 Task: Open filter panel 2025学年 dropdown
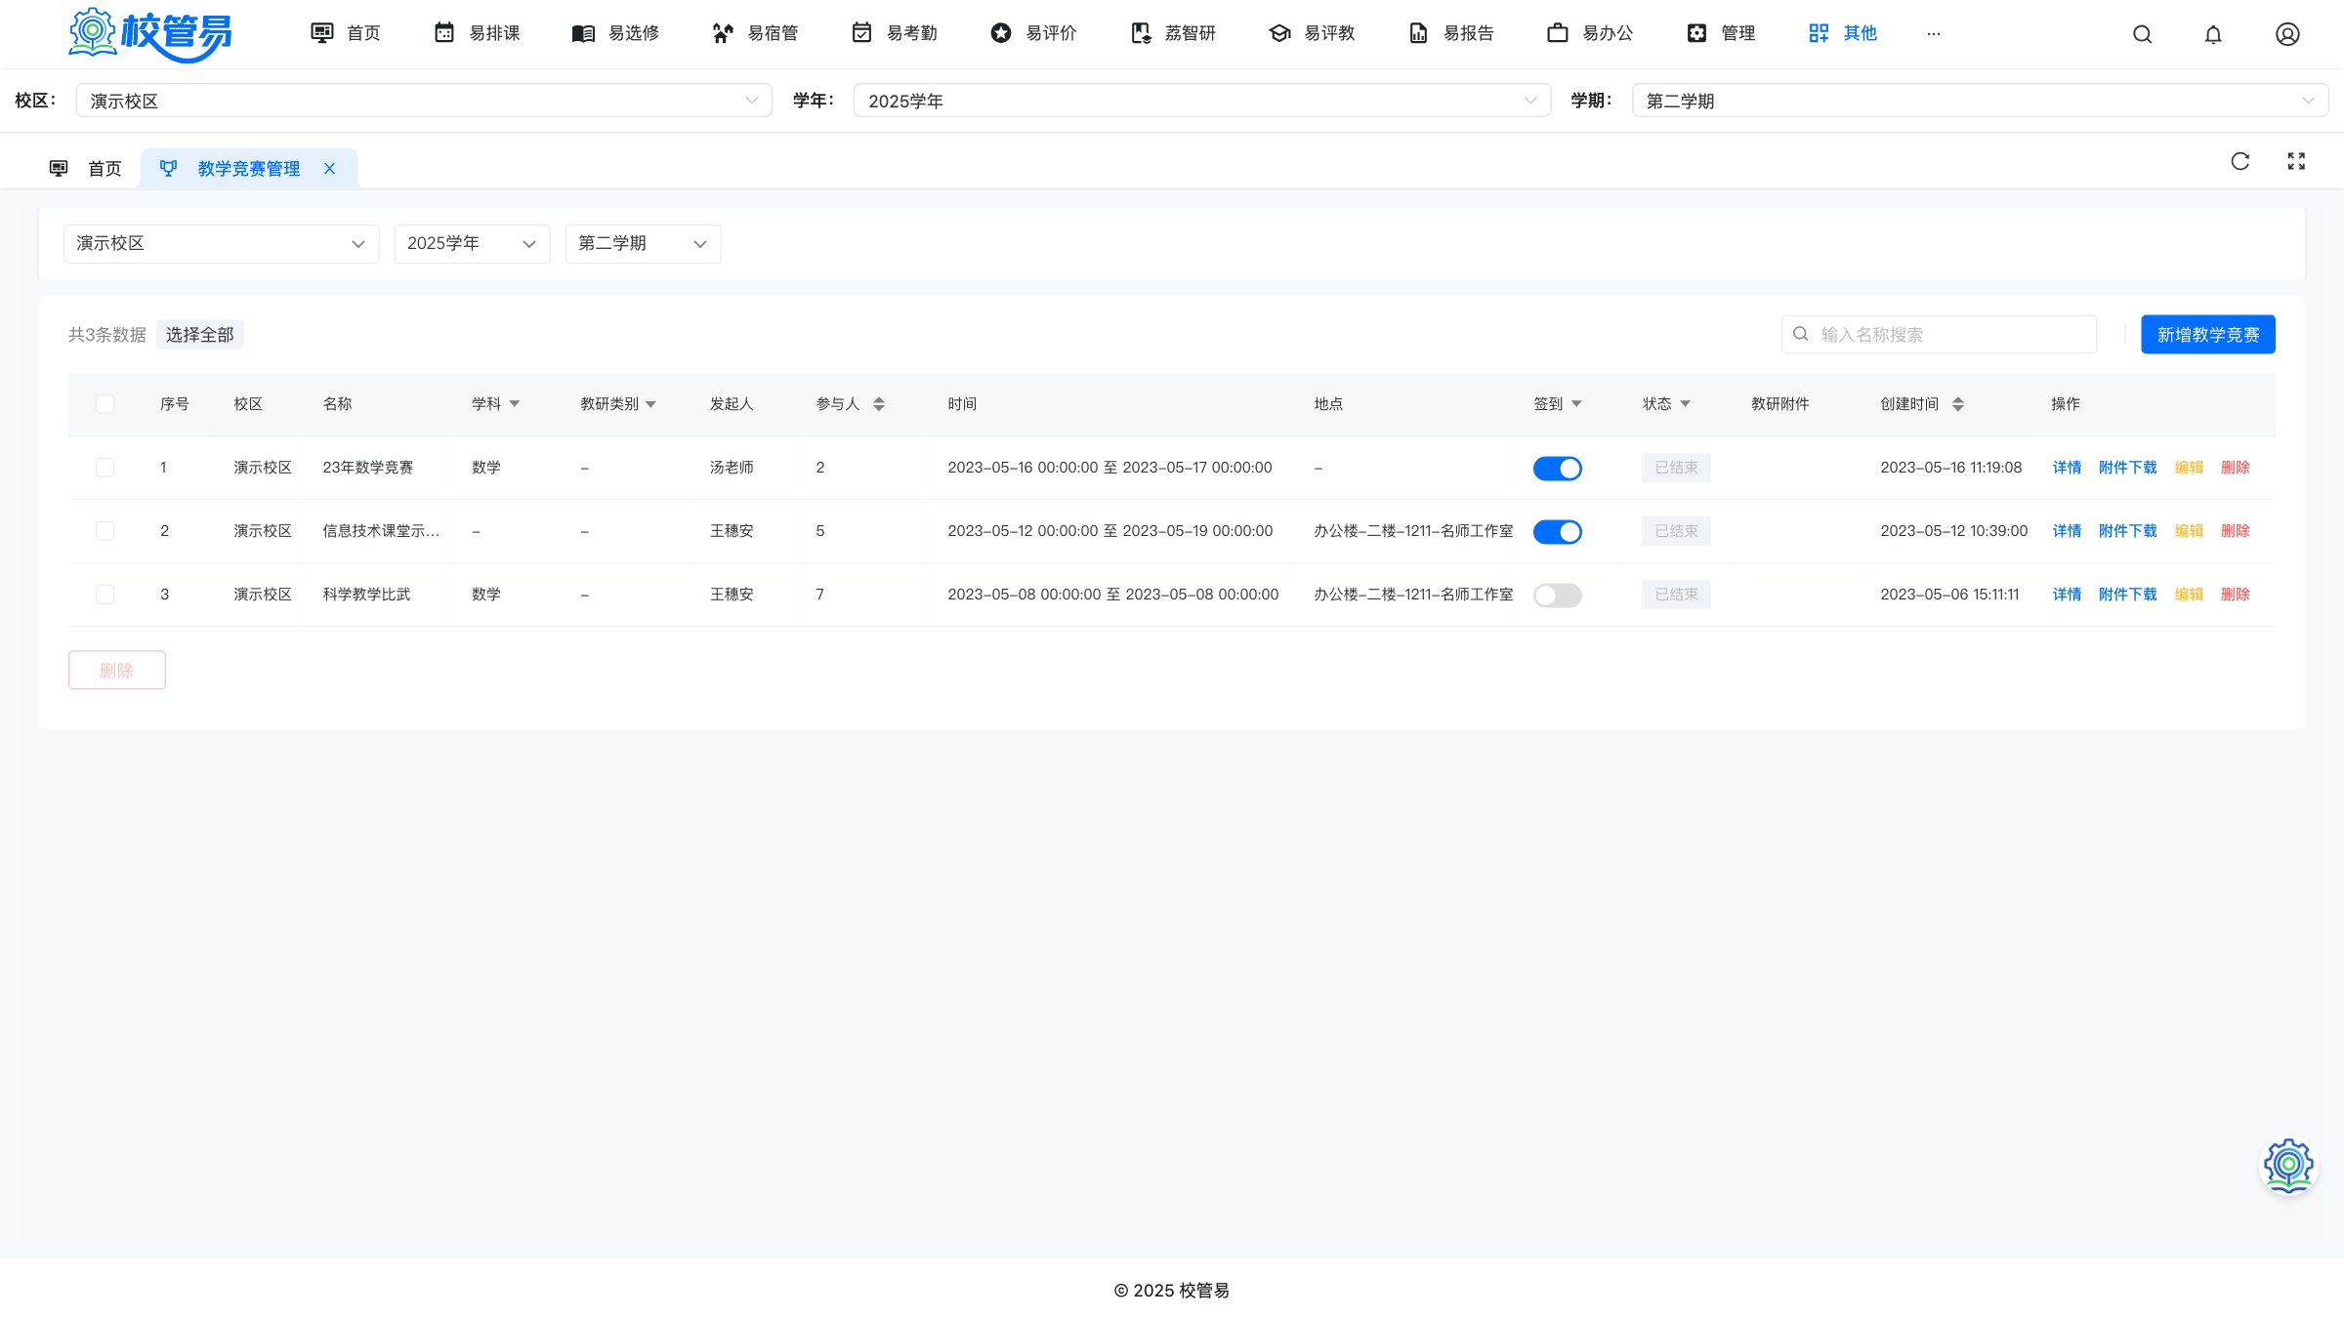coord(473,244)
